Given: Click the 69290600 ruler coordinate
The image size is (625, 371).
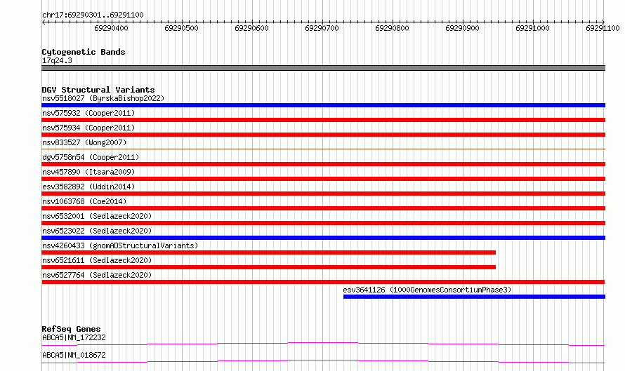Looking at the screenshot, I should 251,28.
